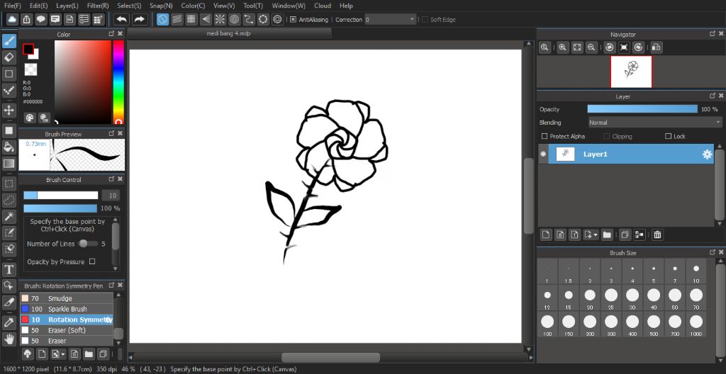The width and height of the screenshot is (726, 374).
Task: Select the Bucket fill tool
Action: coord(9,147)
